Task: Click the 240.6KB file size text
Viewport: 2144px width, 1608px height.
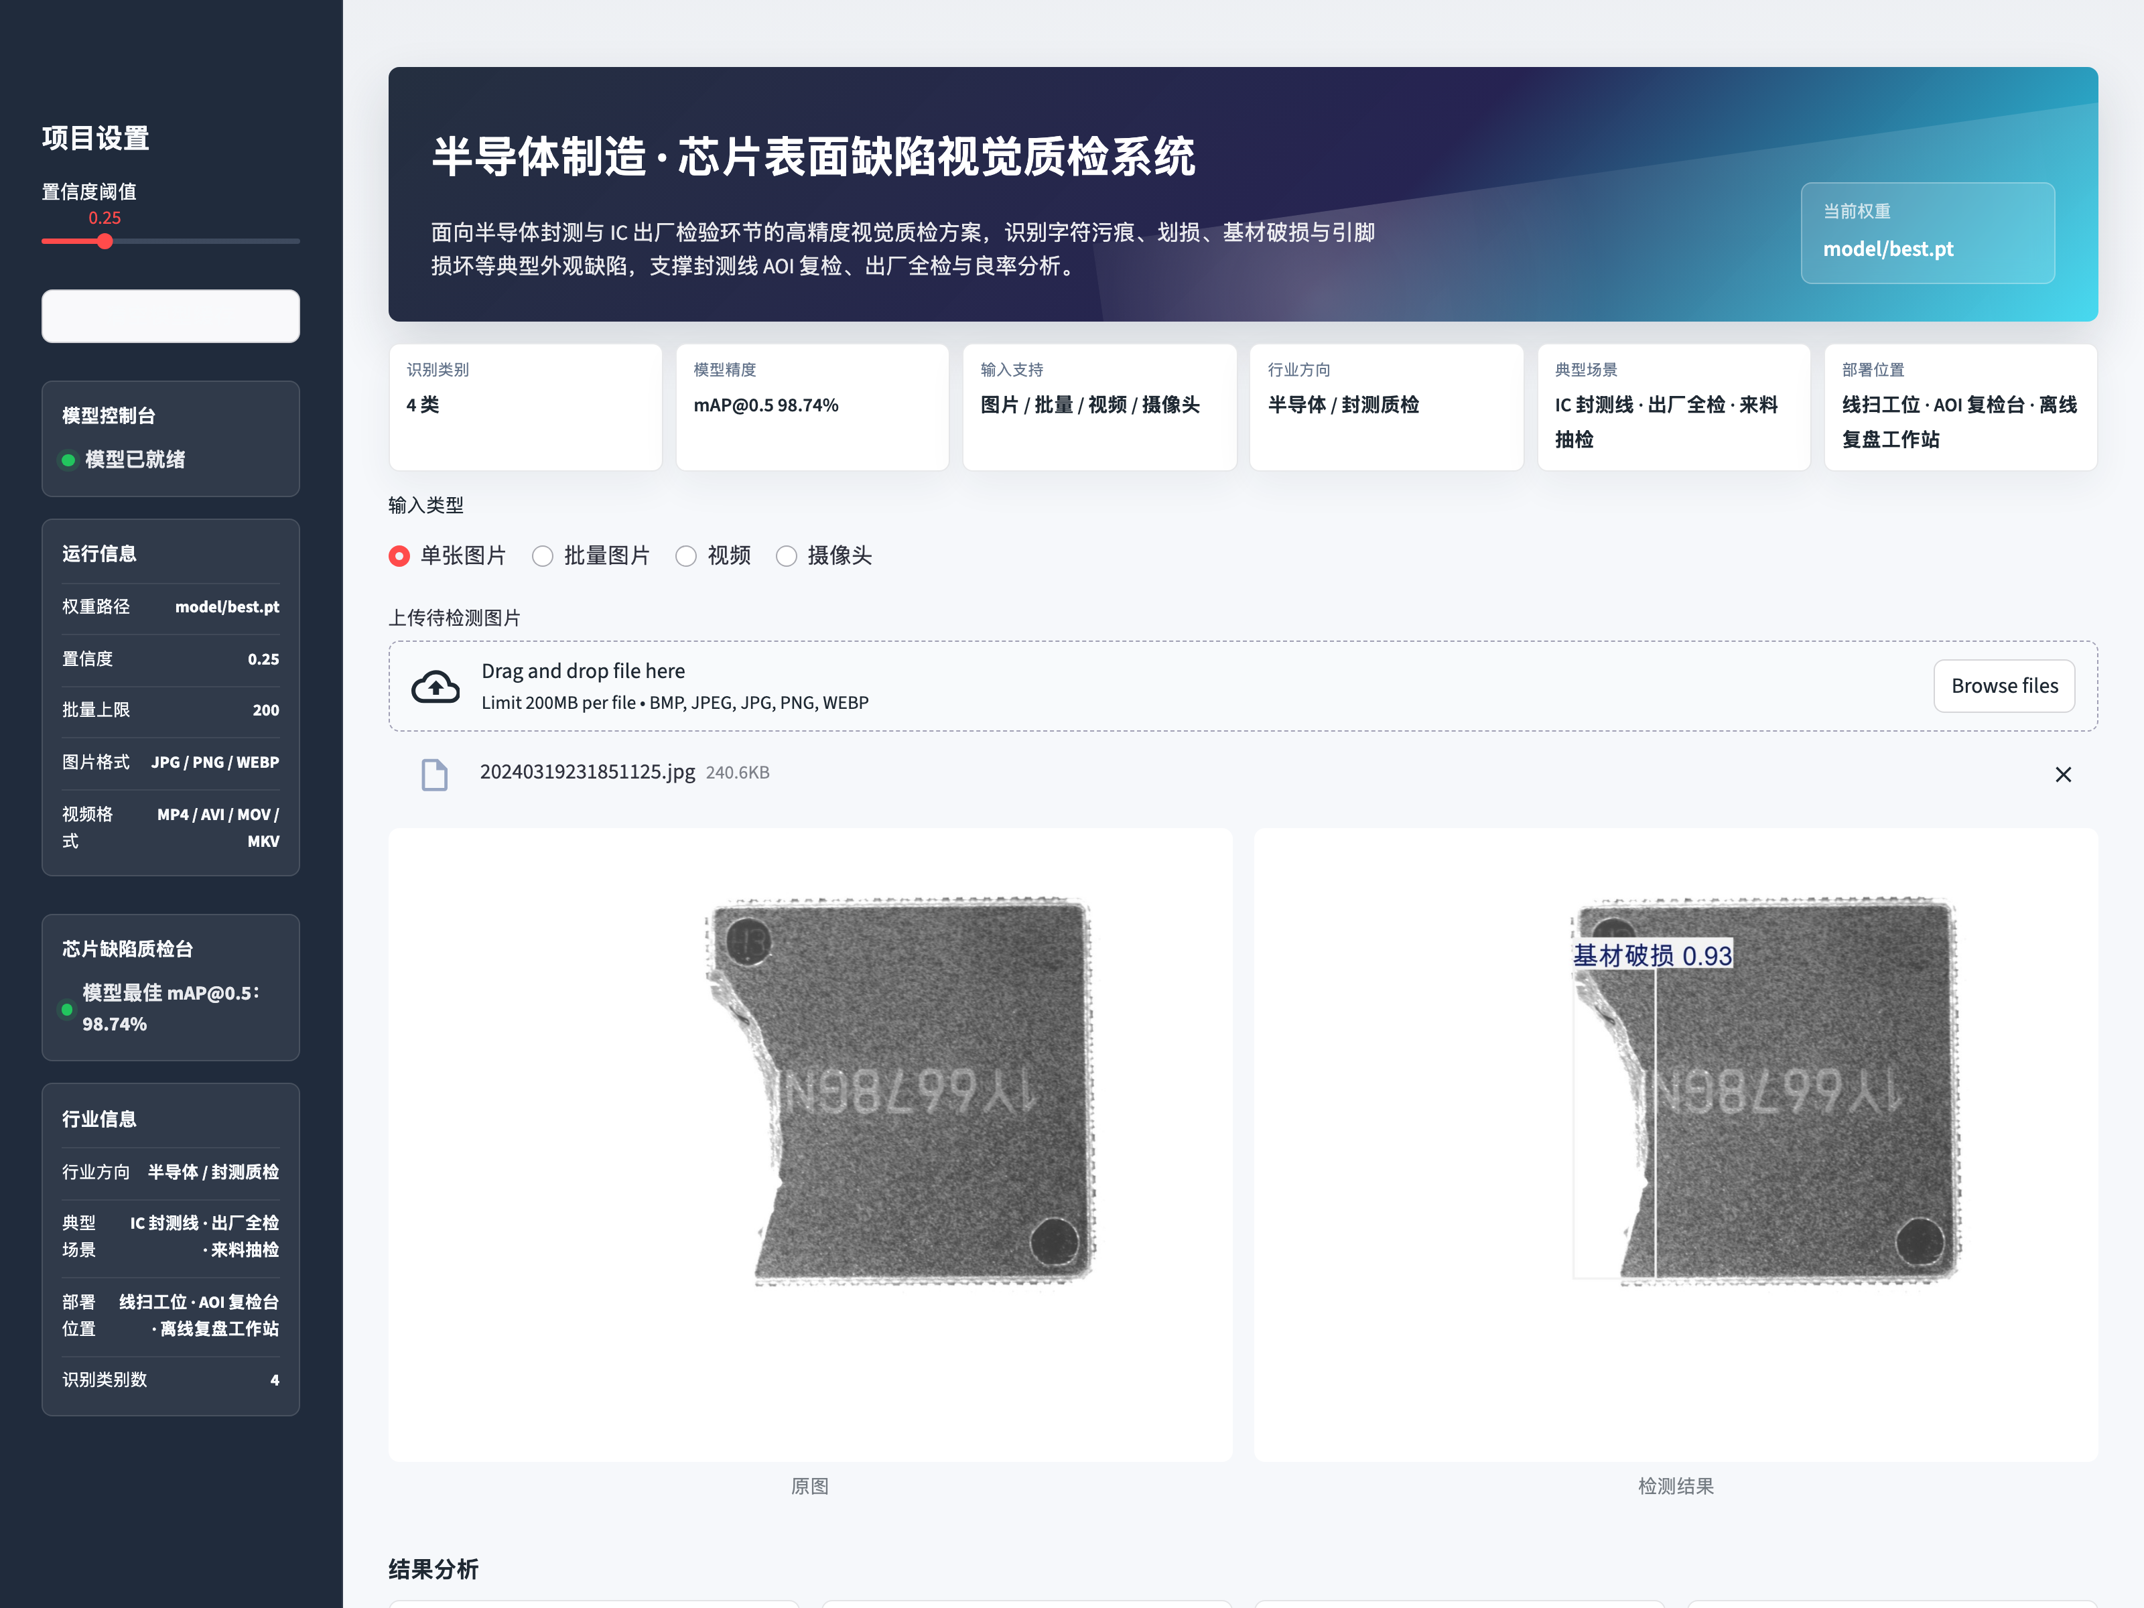Action: [738, 773]
